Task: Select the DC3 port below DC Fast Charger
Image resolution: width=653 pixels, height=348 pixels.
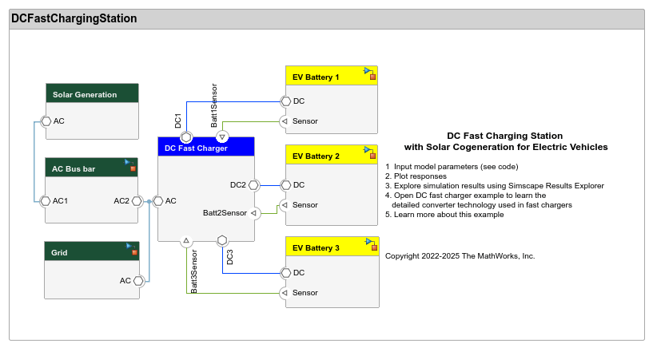Action: click(222, 241)
